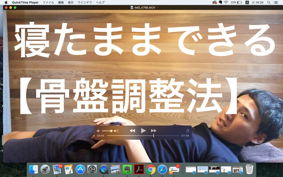Mute audio with the low-volume speaker icon
The height and width of the screenshot is (177, 283).
(98, 131)
